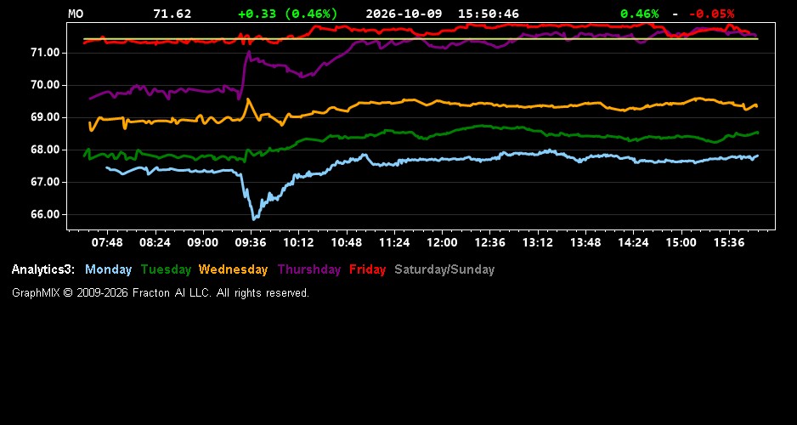
Task: Click the last price 71.62
Action: (x=172, y=14)
